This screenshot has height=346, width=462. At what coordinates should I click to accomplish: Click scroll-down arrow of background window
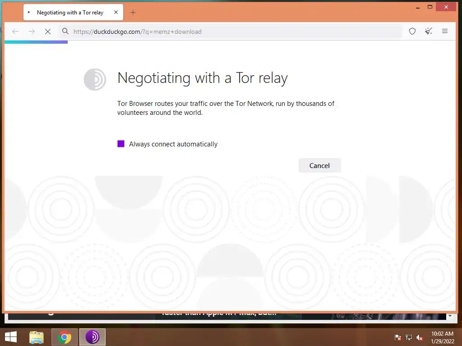[x=450, y=316]
